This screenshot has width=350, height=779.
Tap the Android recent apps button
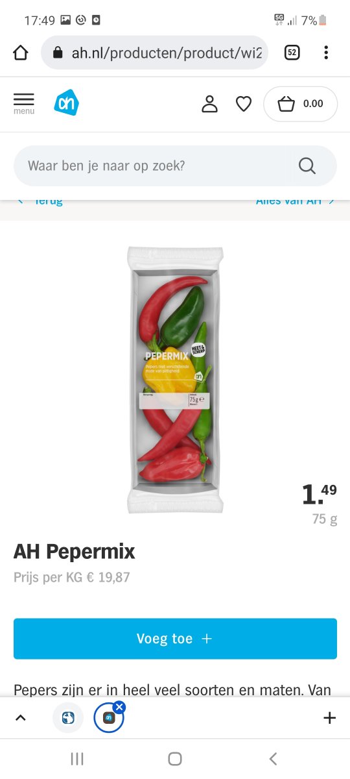77,758
